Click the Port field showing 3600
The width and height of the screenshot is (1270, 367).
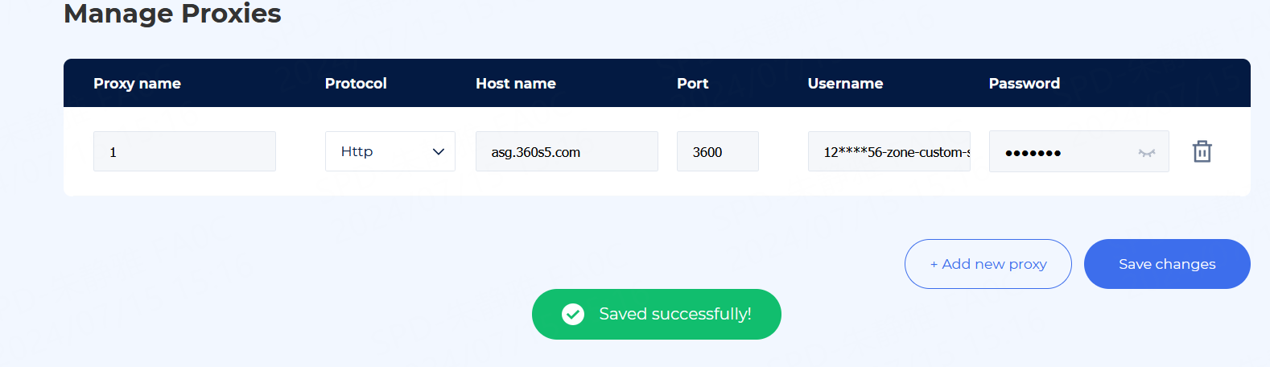[x=717, y=151]
